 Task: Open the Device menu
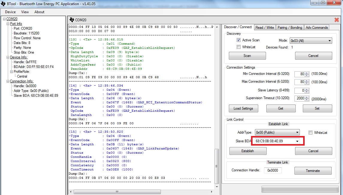[x=10, y=12]
